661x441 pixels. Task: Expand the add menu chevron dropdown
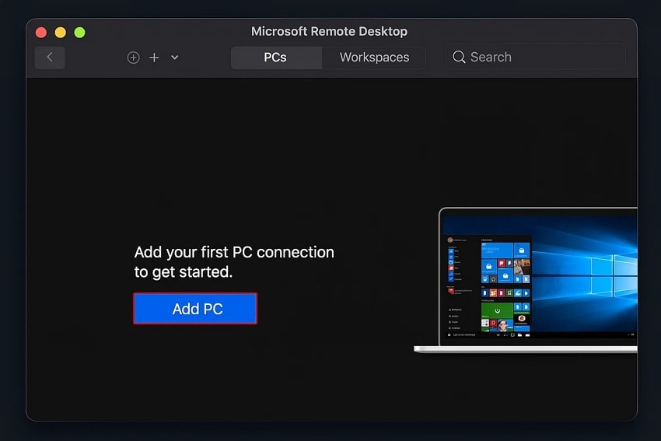(x=174, y=58)
